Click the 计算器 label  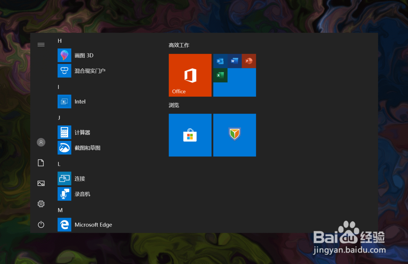82,133
